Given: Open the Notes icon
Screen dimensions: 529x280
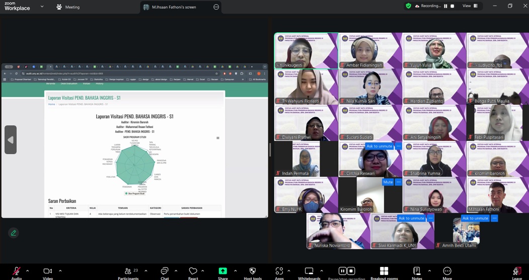Looking at the screenshot, I should pyautogui.click(x=417, y=271).
